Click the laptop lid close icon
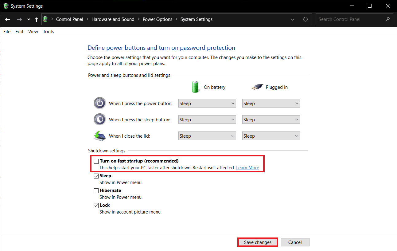This screenshot has width=397, height=251. (100, 136)
